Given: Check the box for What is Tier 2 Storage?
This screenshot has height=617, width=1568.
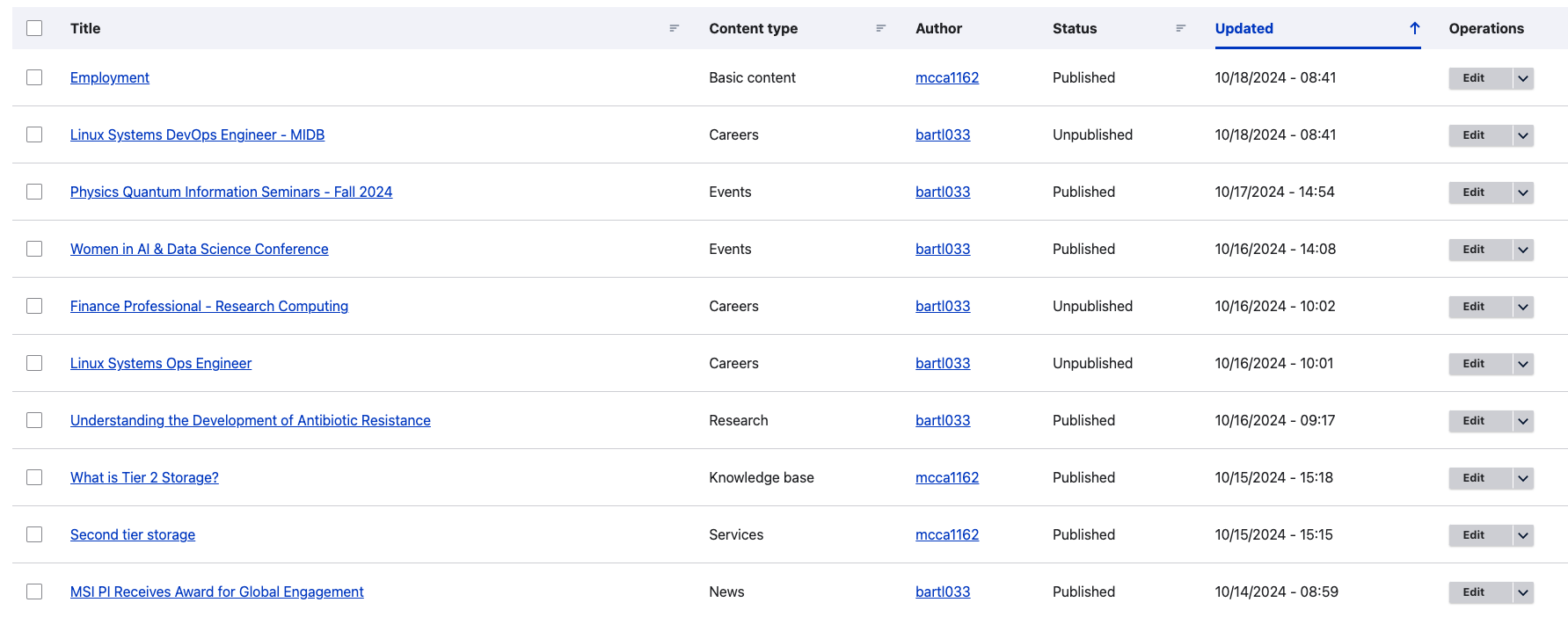Looking at the screenshot, I should [34, 477].
